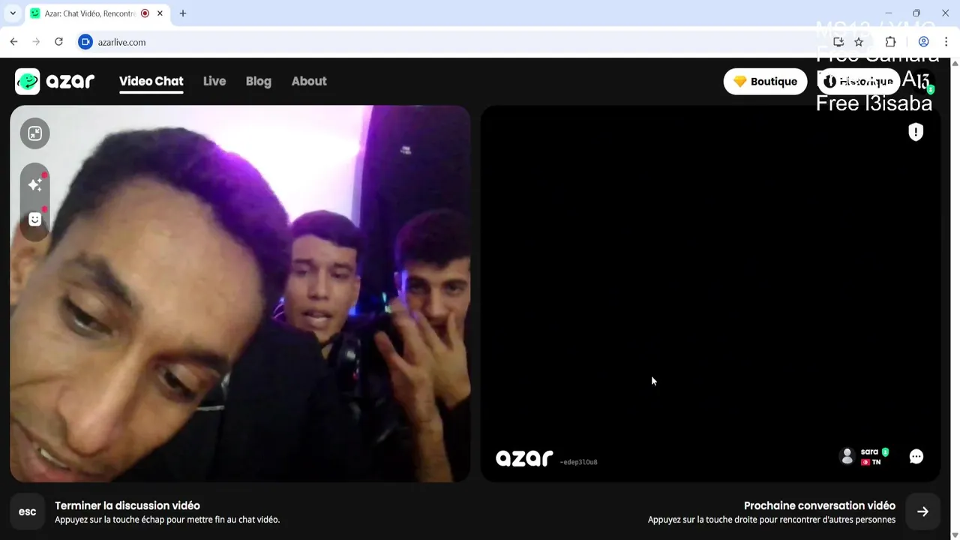
Task: Go to next conversation with arrow button
Action: 922,511
